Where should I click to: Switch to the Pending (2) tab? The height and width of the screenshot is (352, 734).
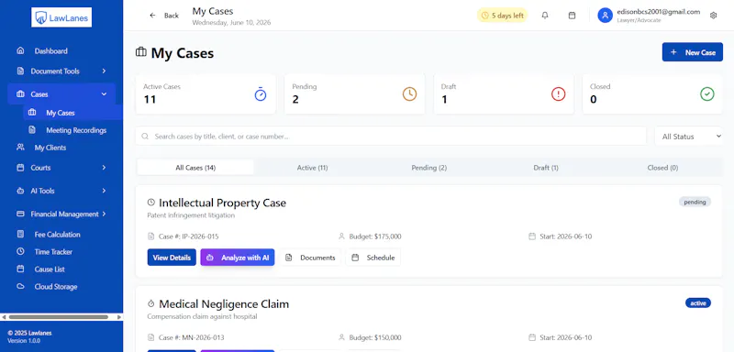point(428,168)
